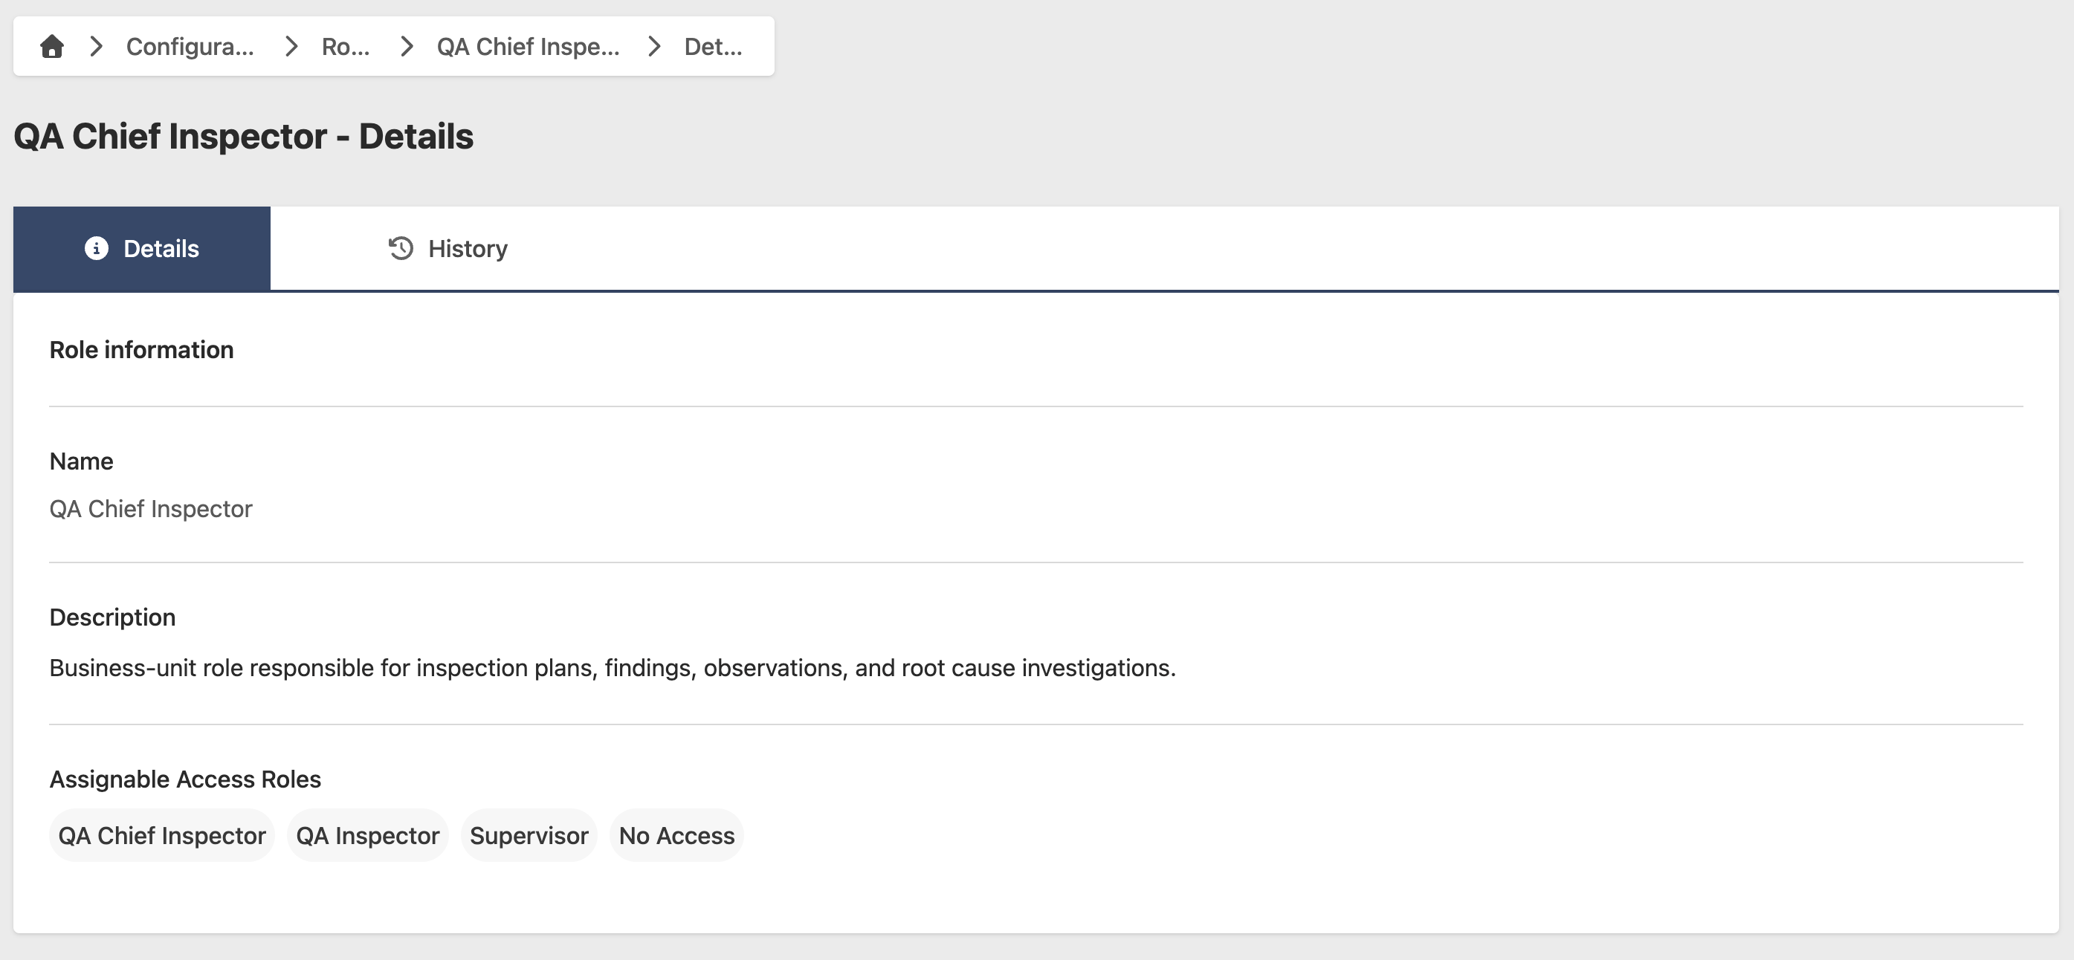Click the Name field label
This screenshot has height=960, width=2074.
pos(81,461)
